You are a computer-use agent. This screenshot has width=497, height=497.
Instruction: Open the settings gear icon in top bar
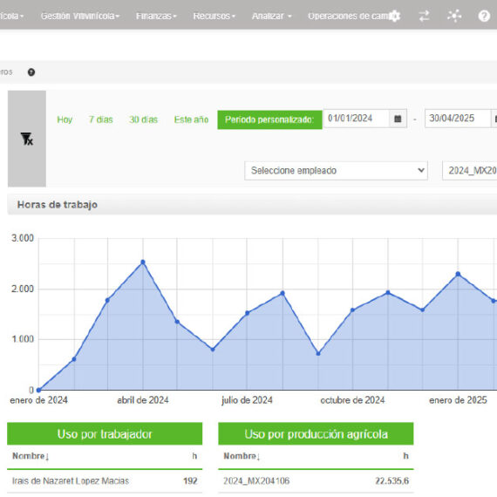click(394, 16)
